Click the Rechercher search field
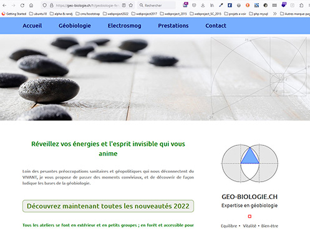This screenshot has height=229, width=310. click(157, 6)
